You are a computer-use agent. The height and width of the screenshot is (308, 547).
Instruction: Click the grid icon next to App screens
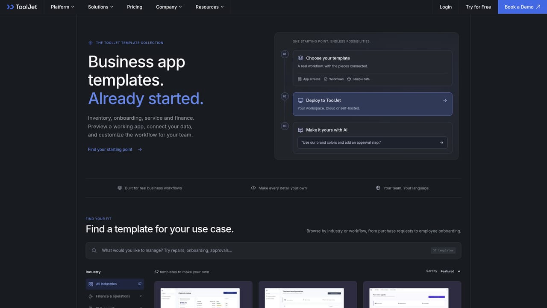click(300, 79)
